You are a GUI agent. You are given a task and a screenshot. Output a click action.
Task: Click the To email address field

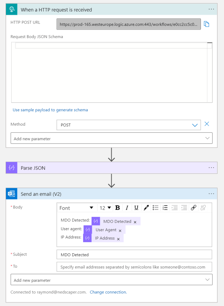134,267
